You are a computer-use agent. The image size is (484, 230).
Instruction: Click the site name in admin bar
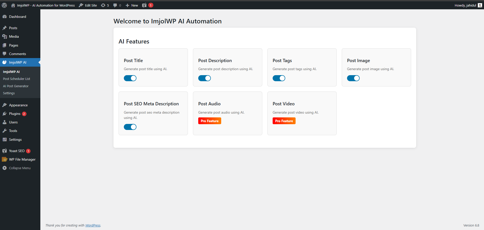(x=46, y=5)
